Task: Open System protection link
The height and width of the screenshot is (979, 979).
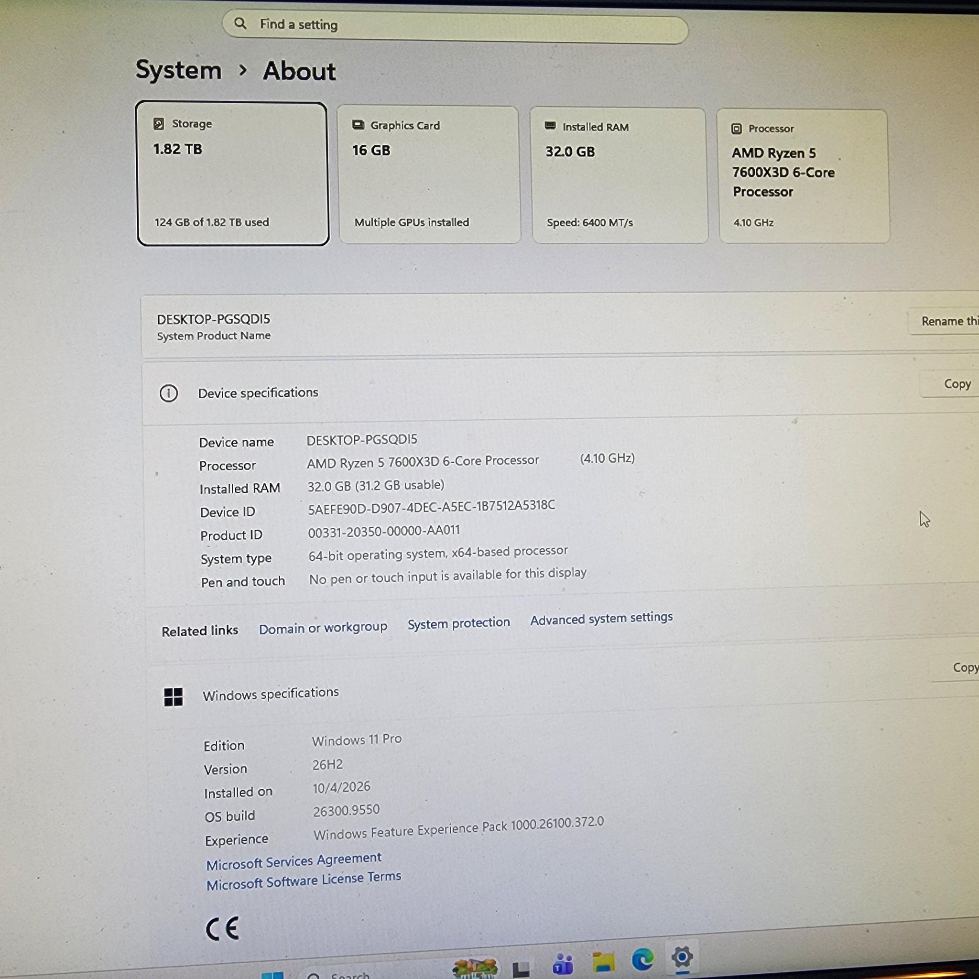Action: pyautogui.click(x=458, y=623)
